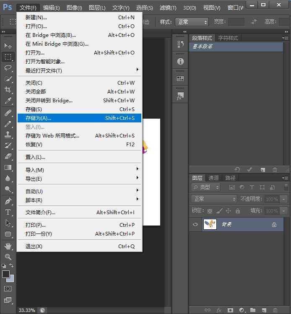
Task: Select the Crop tool in the toolbar
Action: pyautogui.click(x=8, y=90)
